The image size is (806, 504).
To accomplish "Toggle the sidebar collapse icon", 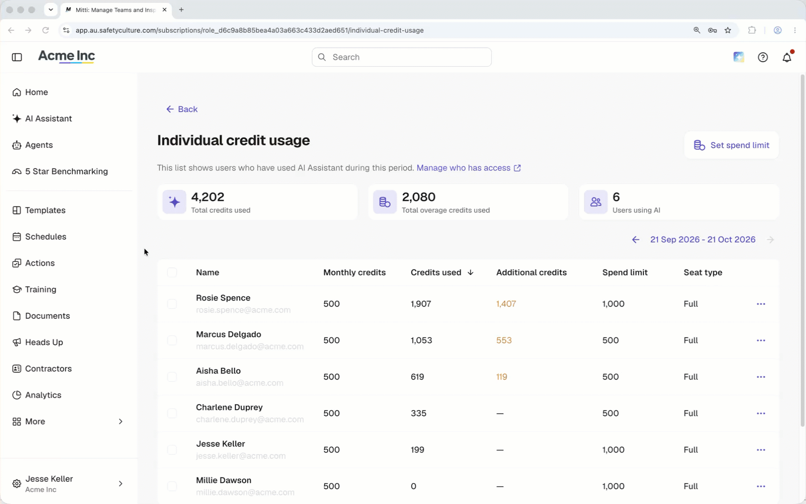I will point(17,57).
